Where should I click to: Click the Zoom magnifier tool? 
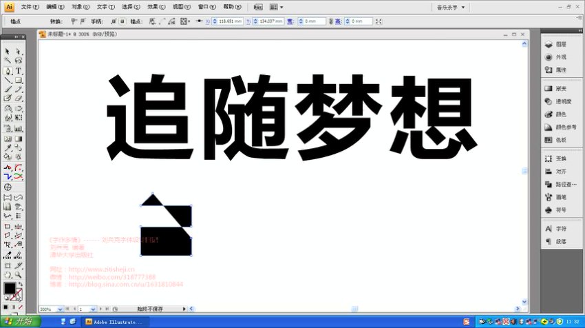19,274
